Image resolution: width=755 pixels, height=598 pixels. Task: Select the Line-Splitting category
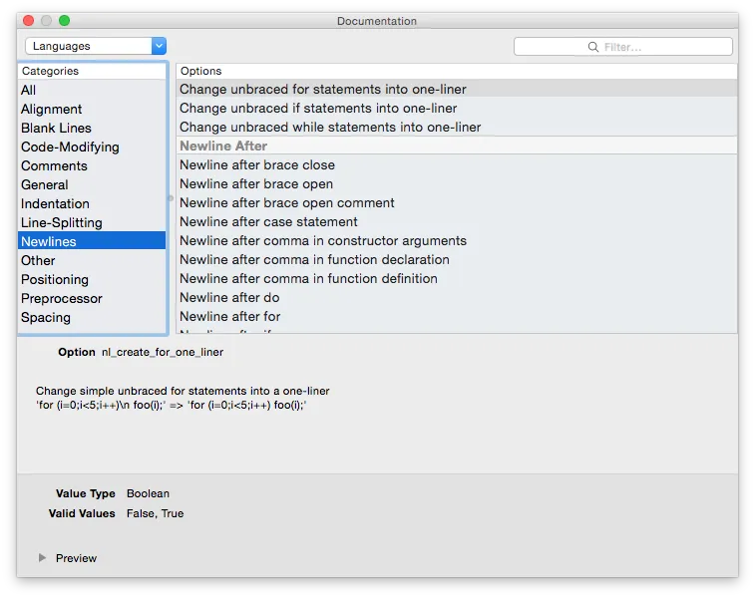[92, 222]
